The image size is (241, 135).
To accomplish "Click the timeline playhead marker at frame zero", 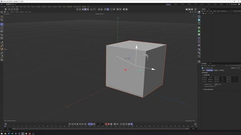I will pyautogui.click(x=5, y=126).
